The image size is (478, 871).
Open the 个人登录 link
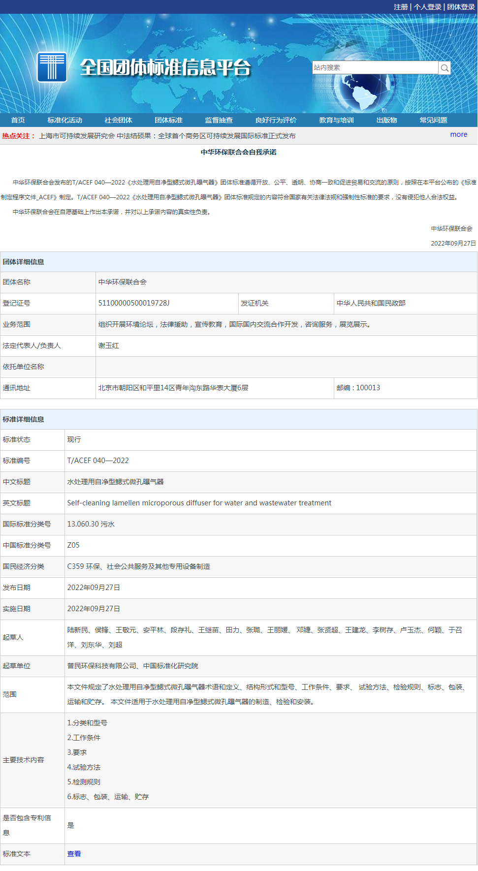tap(427, 7)
